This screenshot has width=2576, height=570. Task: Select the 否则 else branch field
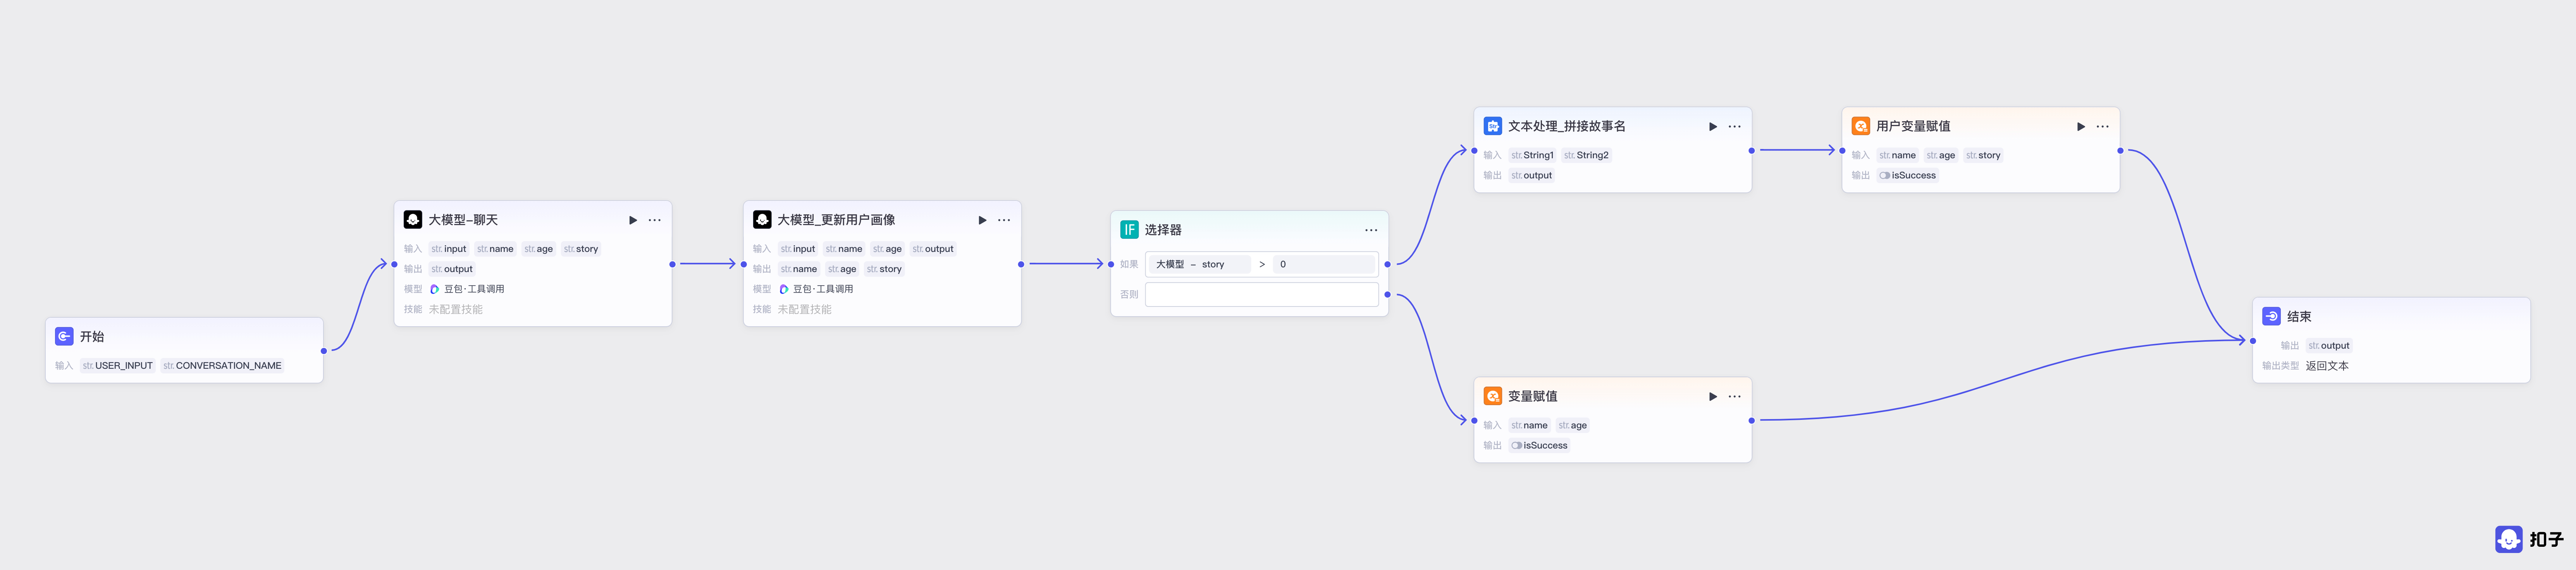point(1261,294)
